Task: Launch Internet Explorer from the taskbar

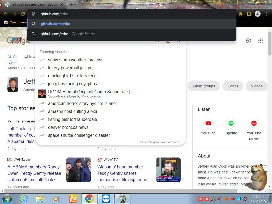Action: tap(24, 199)
